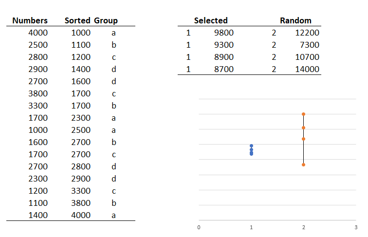Click the axis label 3
Image resolution: width=368 pixels, height=237 pixels.
tap(356, 227)
